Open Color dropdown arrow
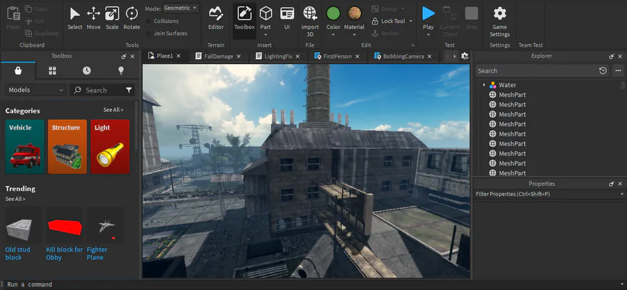 [x=333, y=35]
